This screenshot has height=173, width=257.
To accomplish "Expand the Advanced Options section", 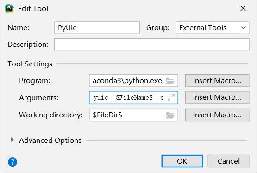I will (x=12, y=140).
